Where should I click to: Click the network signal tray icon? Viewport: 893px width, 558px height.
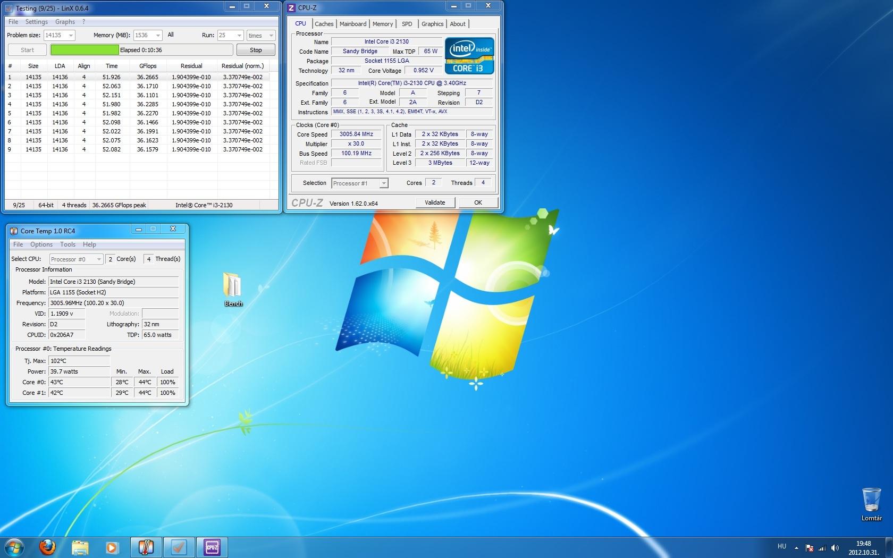click(x=822, y=547)
